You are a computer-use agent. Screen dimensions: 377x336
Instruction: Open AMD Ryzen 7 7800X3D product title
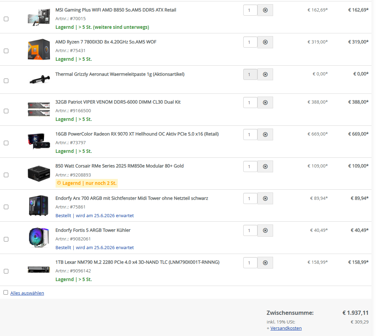click(x=106, y=42)
